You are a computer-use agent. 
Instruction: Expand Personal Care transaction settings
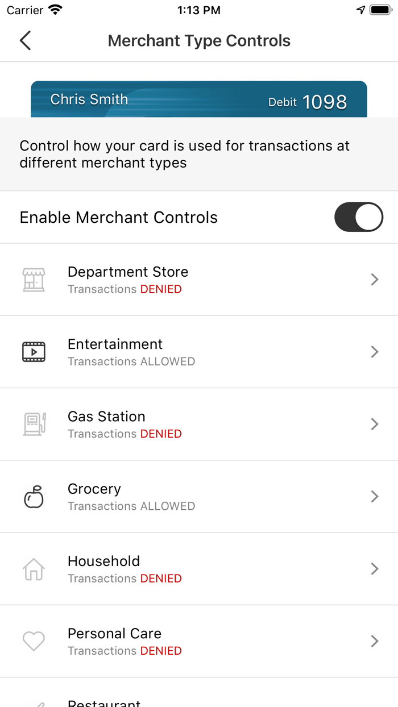coord(375,641)
